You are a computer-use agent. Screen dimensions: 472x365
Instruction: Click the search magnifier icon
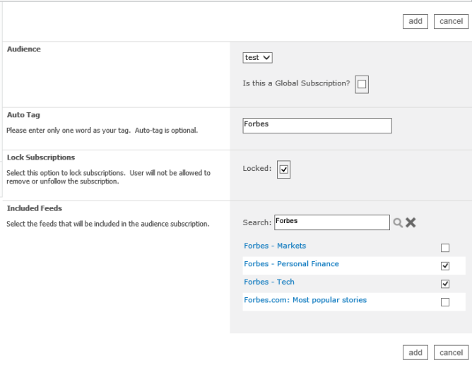[398, 222]
